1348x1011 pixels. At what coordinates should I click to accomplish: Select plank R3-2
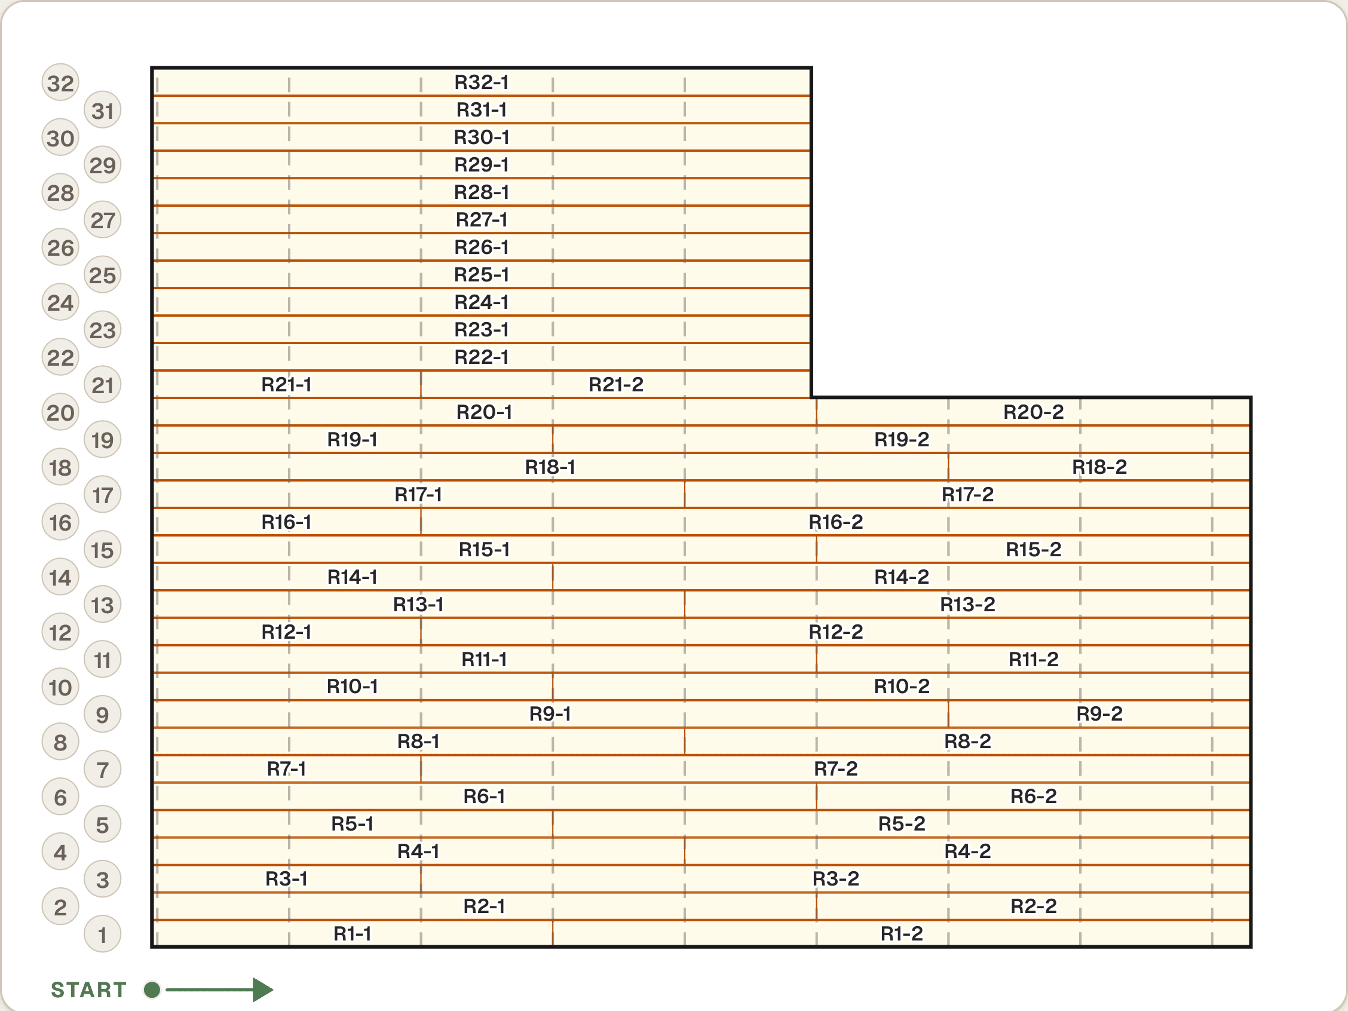[835, 878]
